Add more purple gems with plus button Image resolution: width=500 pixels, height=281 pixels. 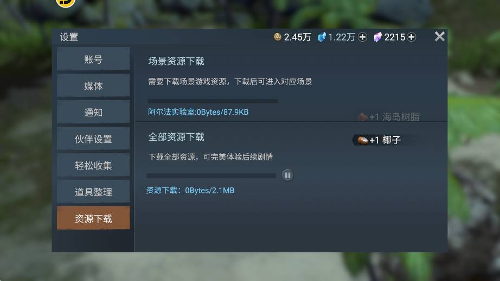click(x=412, y=37)
